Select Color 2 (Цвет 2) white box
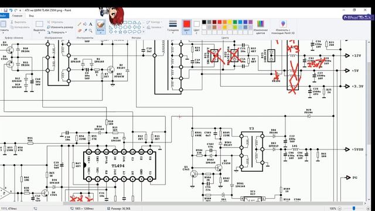375x211 pixels. tap(196, 27)
